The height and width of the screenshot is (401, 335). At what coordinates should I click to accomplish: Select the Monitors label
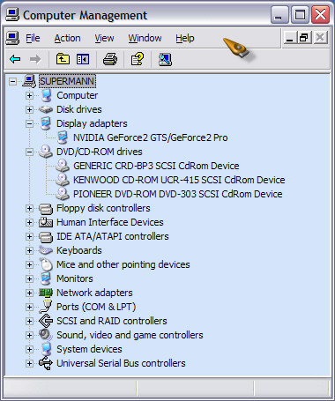point(75,278)
